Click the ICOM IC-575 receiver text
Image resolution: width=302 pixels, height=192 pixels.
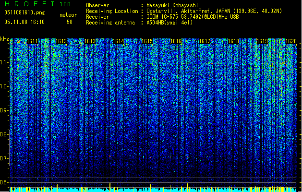(x=193, y=17)
